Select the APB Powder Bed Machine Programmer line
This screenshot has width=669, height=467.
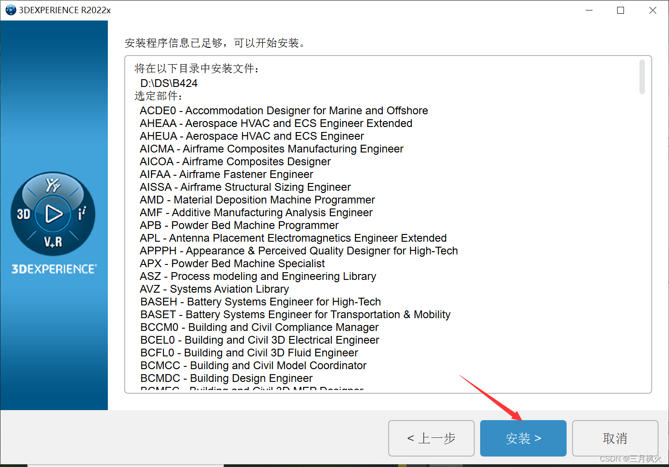[x=239, y=225]
